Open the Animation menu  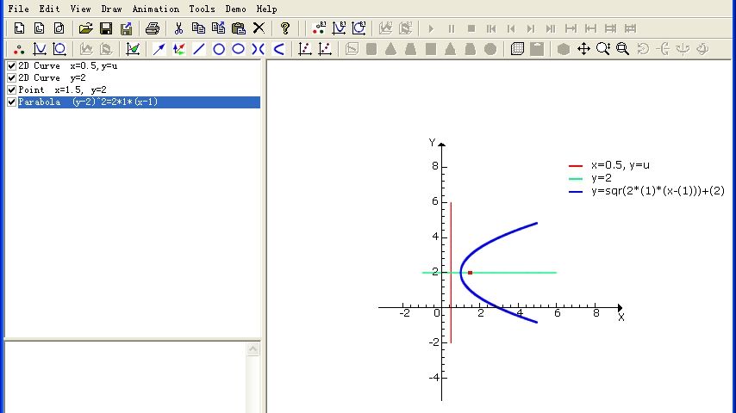155,9
